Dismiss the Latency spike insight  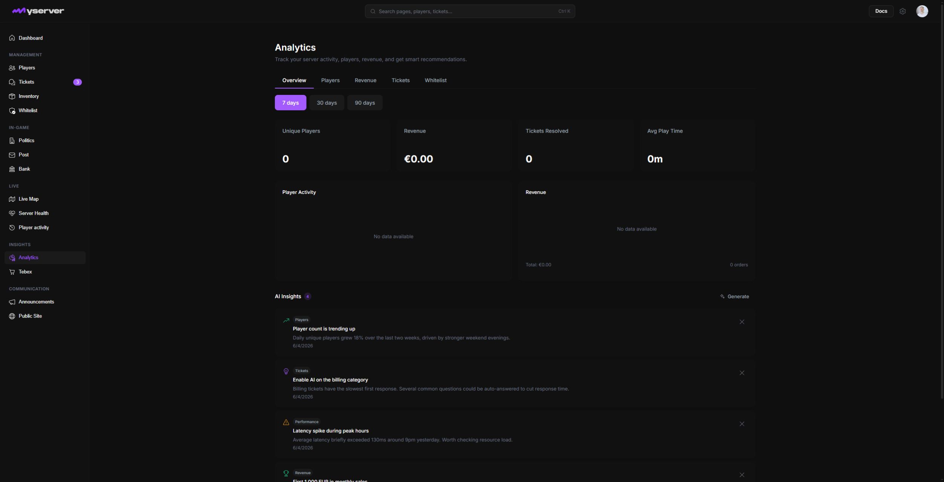(x=742, y=424)
